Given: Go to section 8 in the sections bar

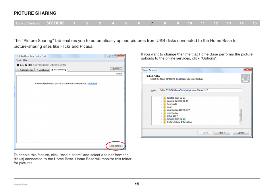Looking at the screenshot, I should click(165, 23).
